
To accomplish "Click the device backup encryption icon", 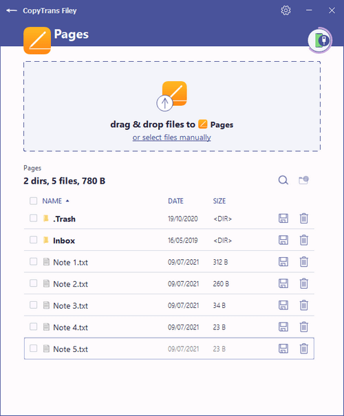I will pos(320,41).
